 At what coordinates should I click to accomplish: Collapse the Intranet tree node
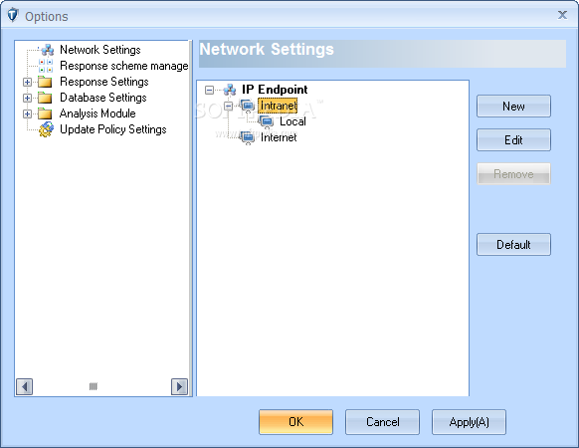[x=228, y=106]
